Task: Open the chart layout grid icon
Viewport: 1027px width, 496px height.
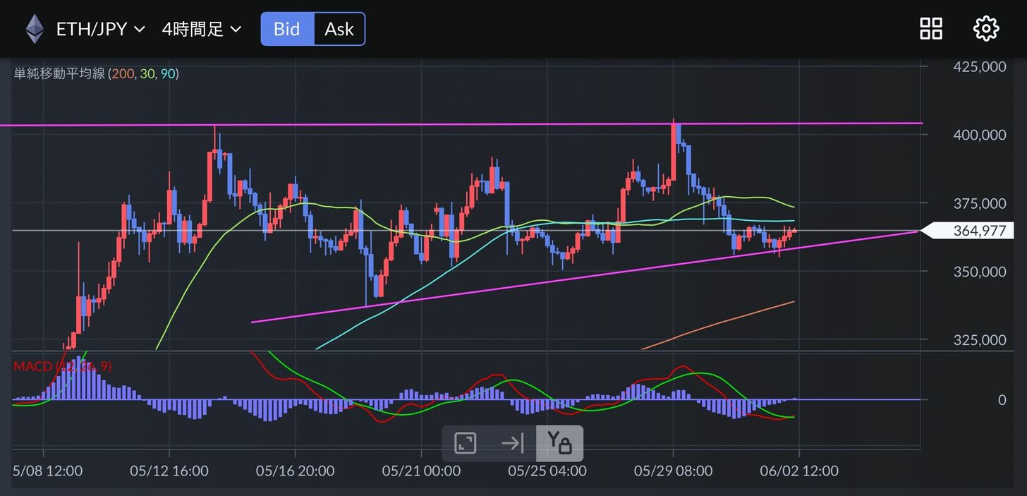Action: (931, 29)
